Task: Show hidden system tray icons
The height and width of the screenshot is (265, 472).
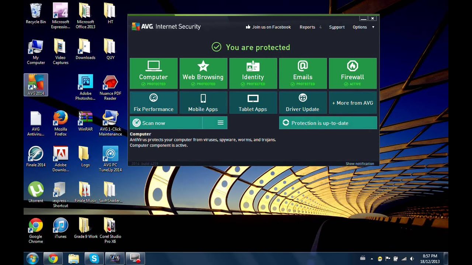Action: [x=372, y=259]
